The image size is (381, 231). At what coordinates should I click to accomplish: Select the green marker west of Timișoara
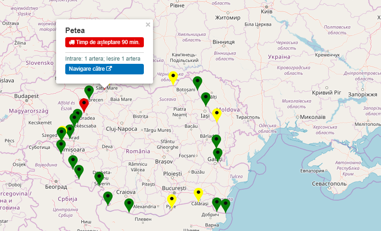pyautogui.click(x=61, y=146)
